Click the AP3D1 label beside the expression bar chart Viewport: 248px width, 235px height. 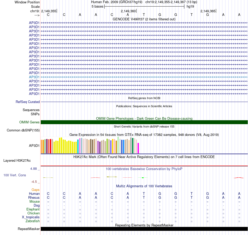34,146
